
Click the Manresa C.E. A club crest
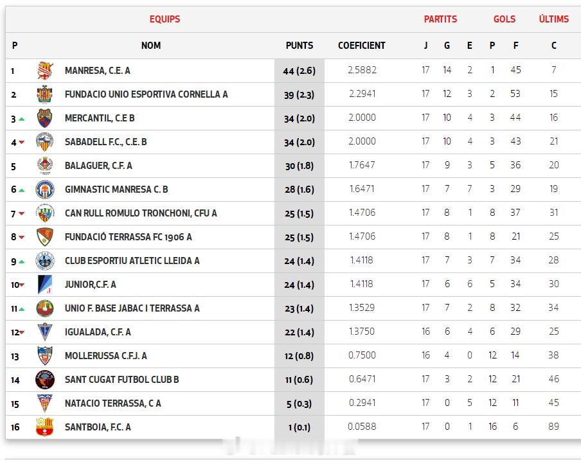pyautogui.click(x=45, y=71)
